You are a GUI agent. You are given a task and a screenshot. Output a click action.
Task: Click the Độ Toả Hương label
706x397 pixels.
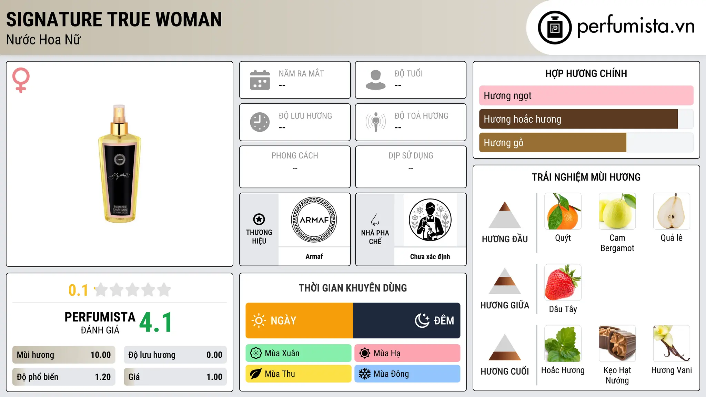click(421, 116)
